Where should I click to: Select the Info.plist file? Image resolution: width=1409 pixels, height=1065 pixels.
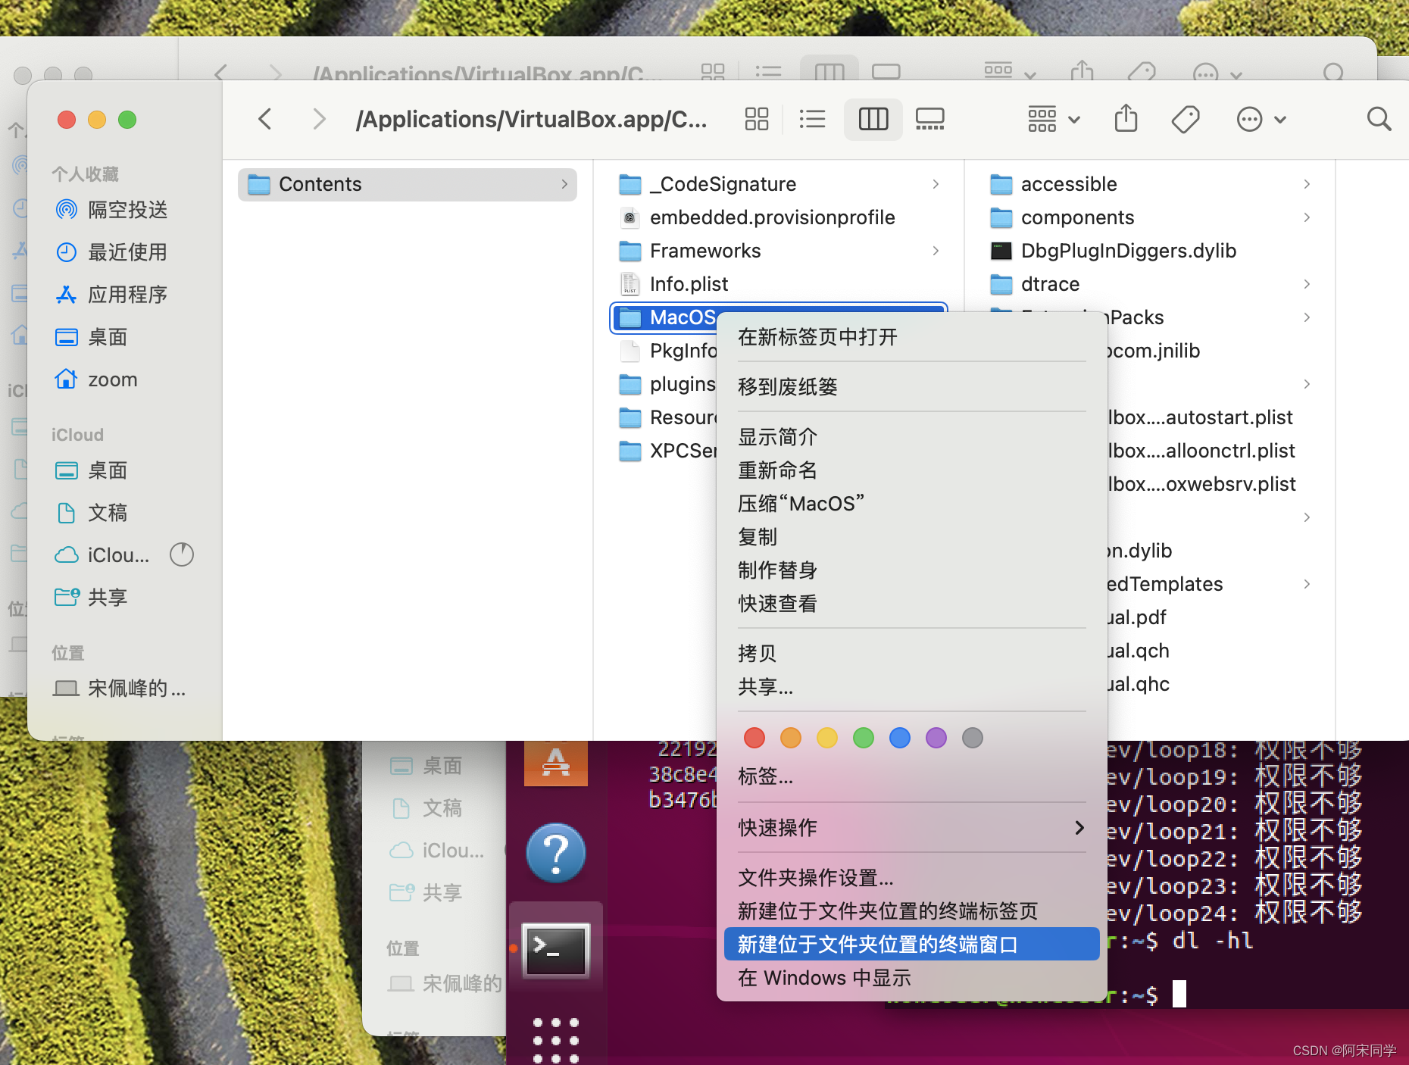point(779,284)
